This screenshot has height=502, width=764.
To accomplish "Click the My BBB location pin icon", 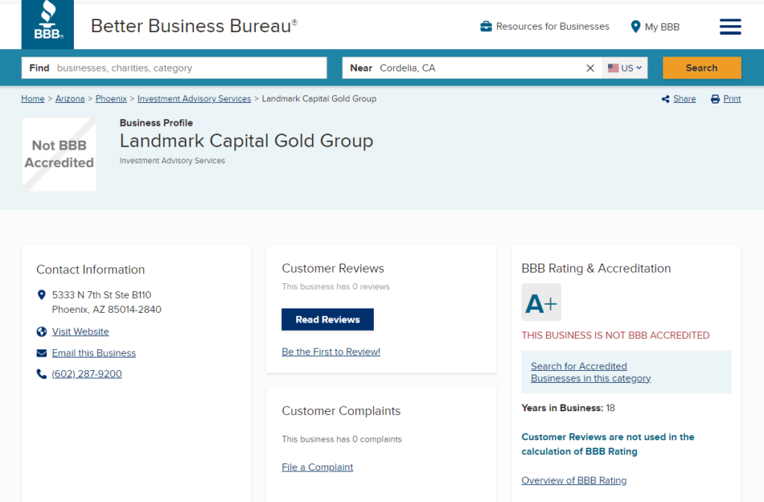I will 636,27.
